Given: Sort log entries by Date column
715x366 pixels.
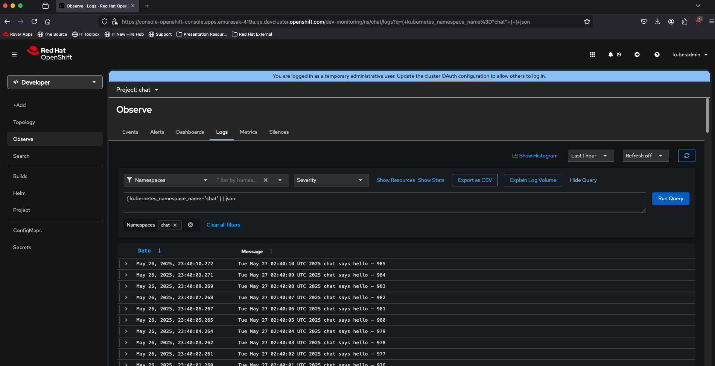Looking at the screenshot, I should (145, 251).
